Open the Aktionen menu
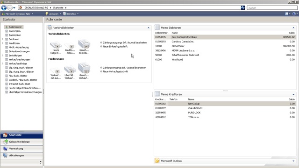The height and width of the screenshot is (168, 299). [x=53, y=14]
